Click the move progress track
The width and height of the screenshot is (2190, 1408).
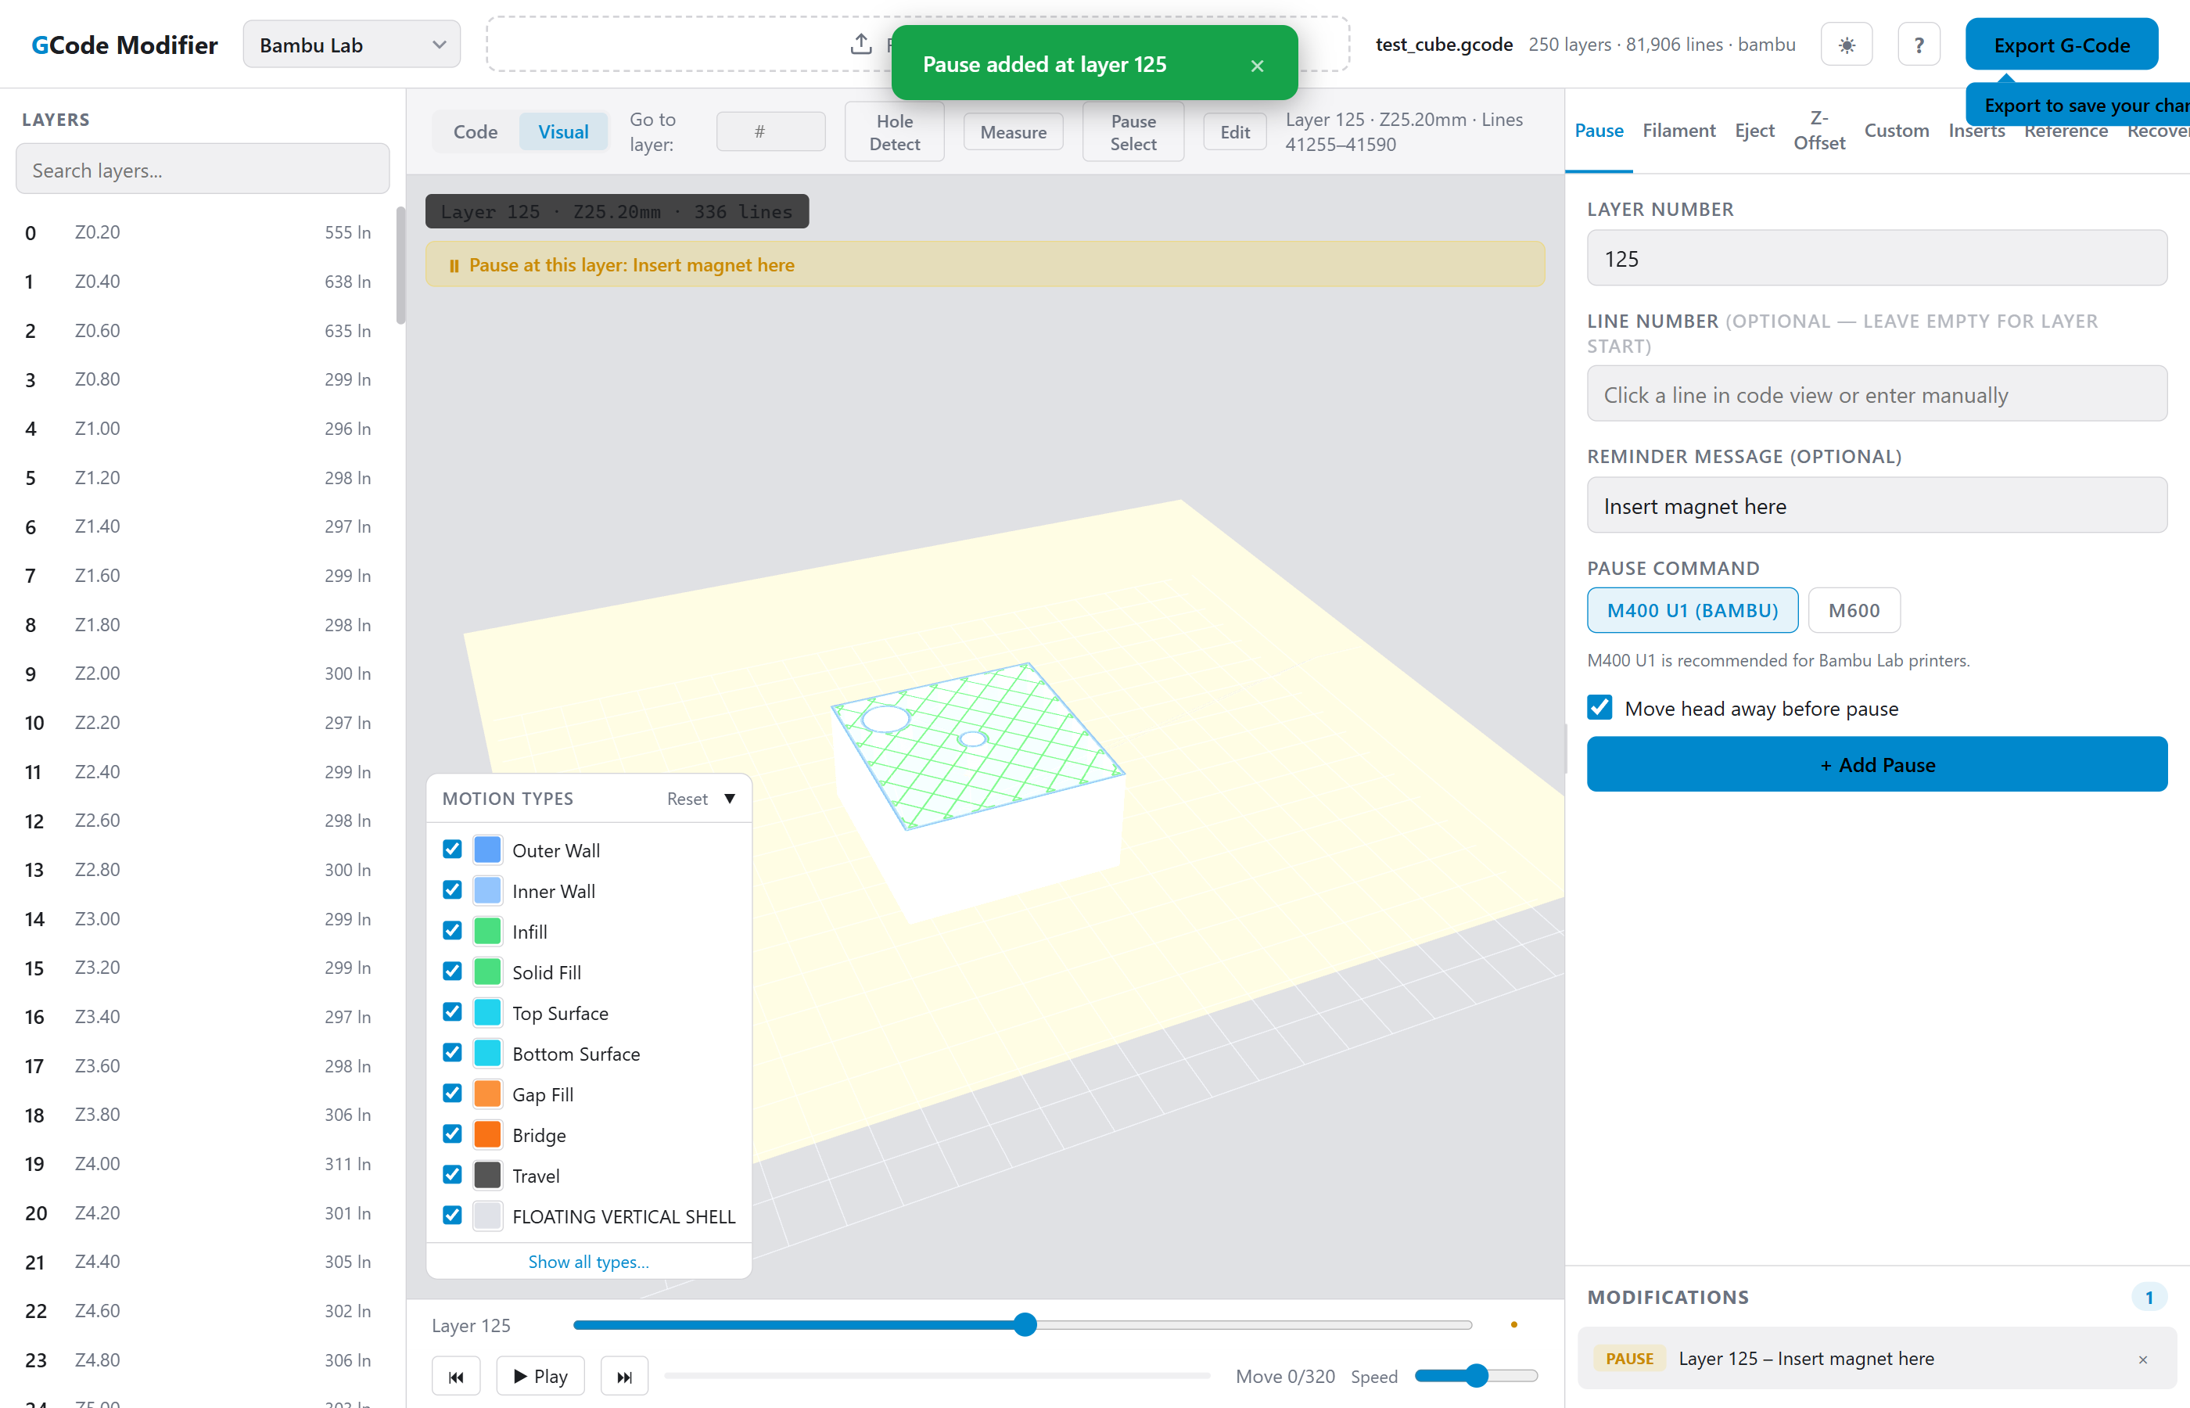pos(937,1376)
